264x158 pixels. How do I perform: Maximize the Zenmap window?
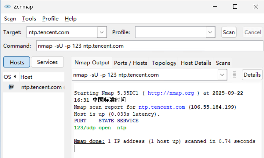[235, 7]
